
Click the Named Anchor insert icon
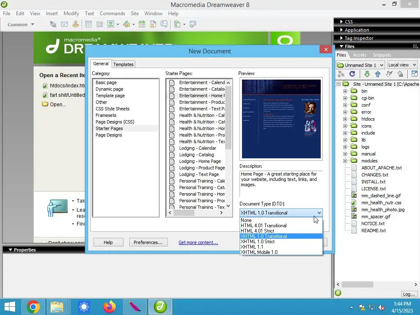click(76, 24)
